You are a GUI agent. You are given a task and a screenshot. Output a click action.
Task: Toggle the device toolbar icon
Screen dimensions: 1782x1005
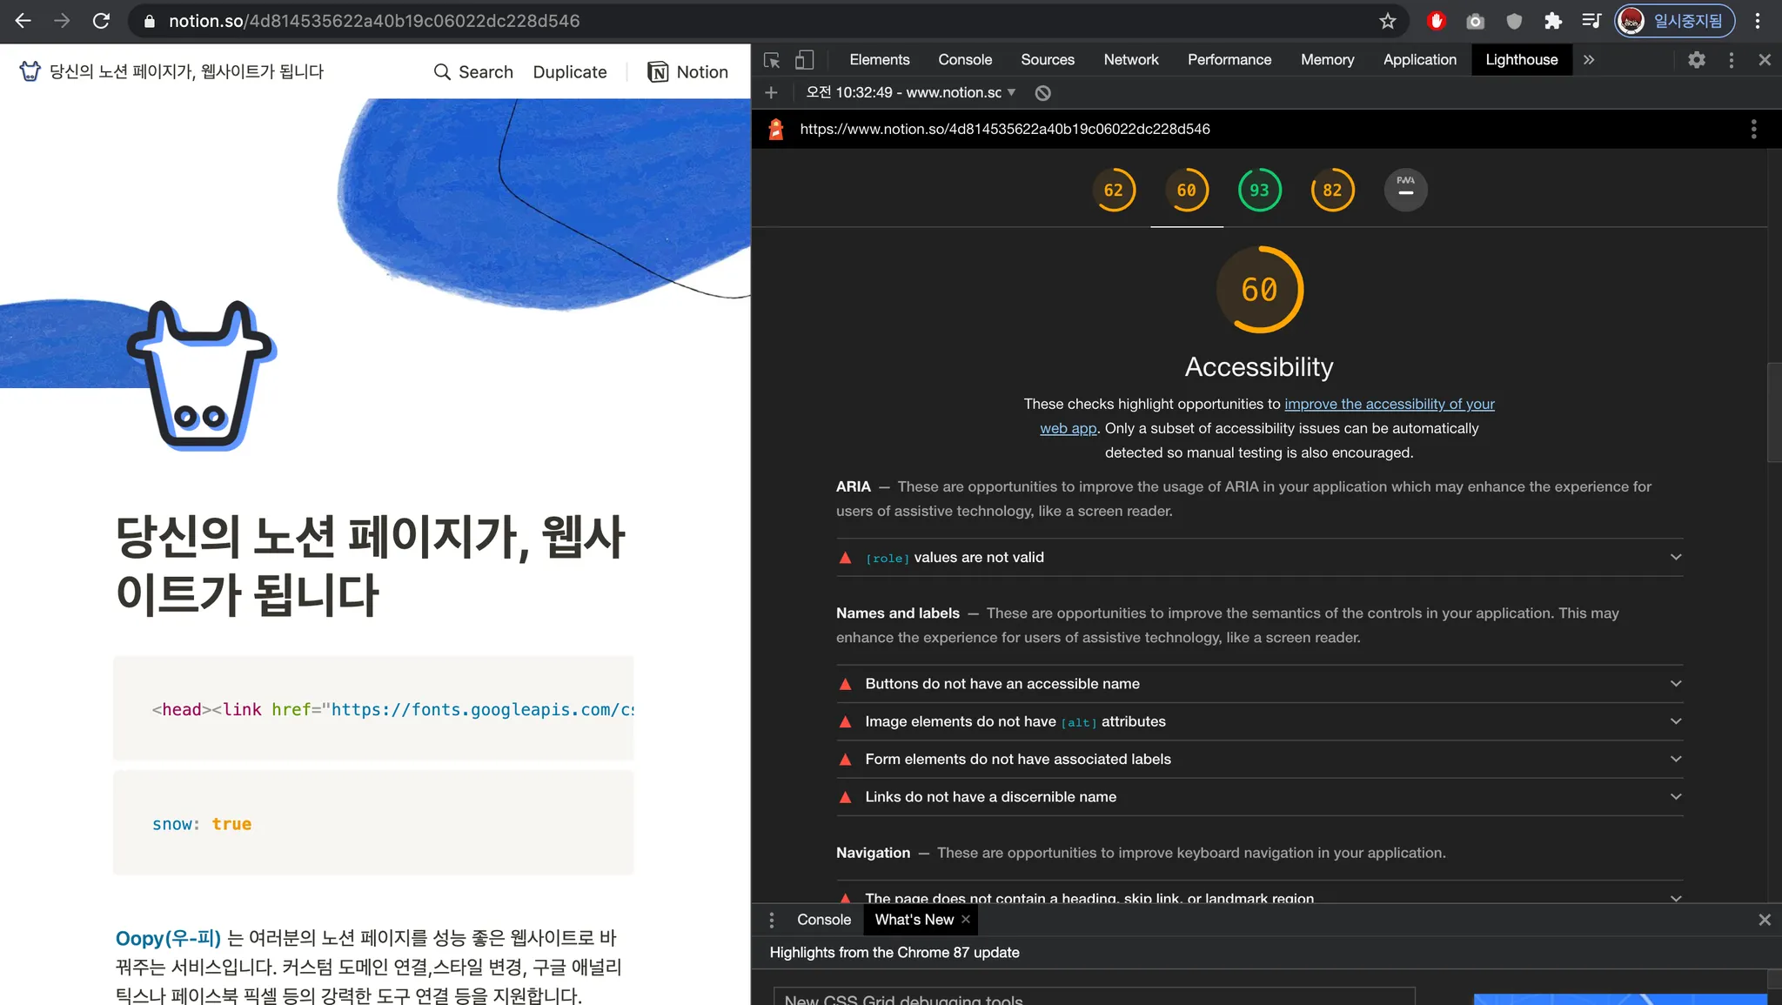click(804, 60)
